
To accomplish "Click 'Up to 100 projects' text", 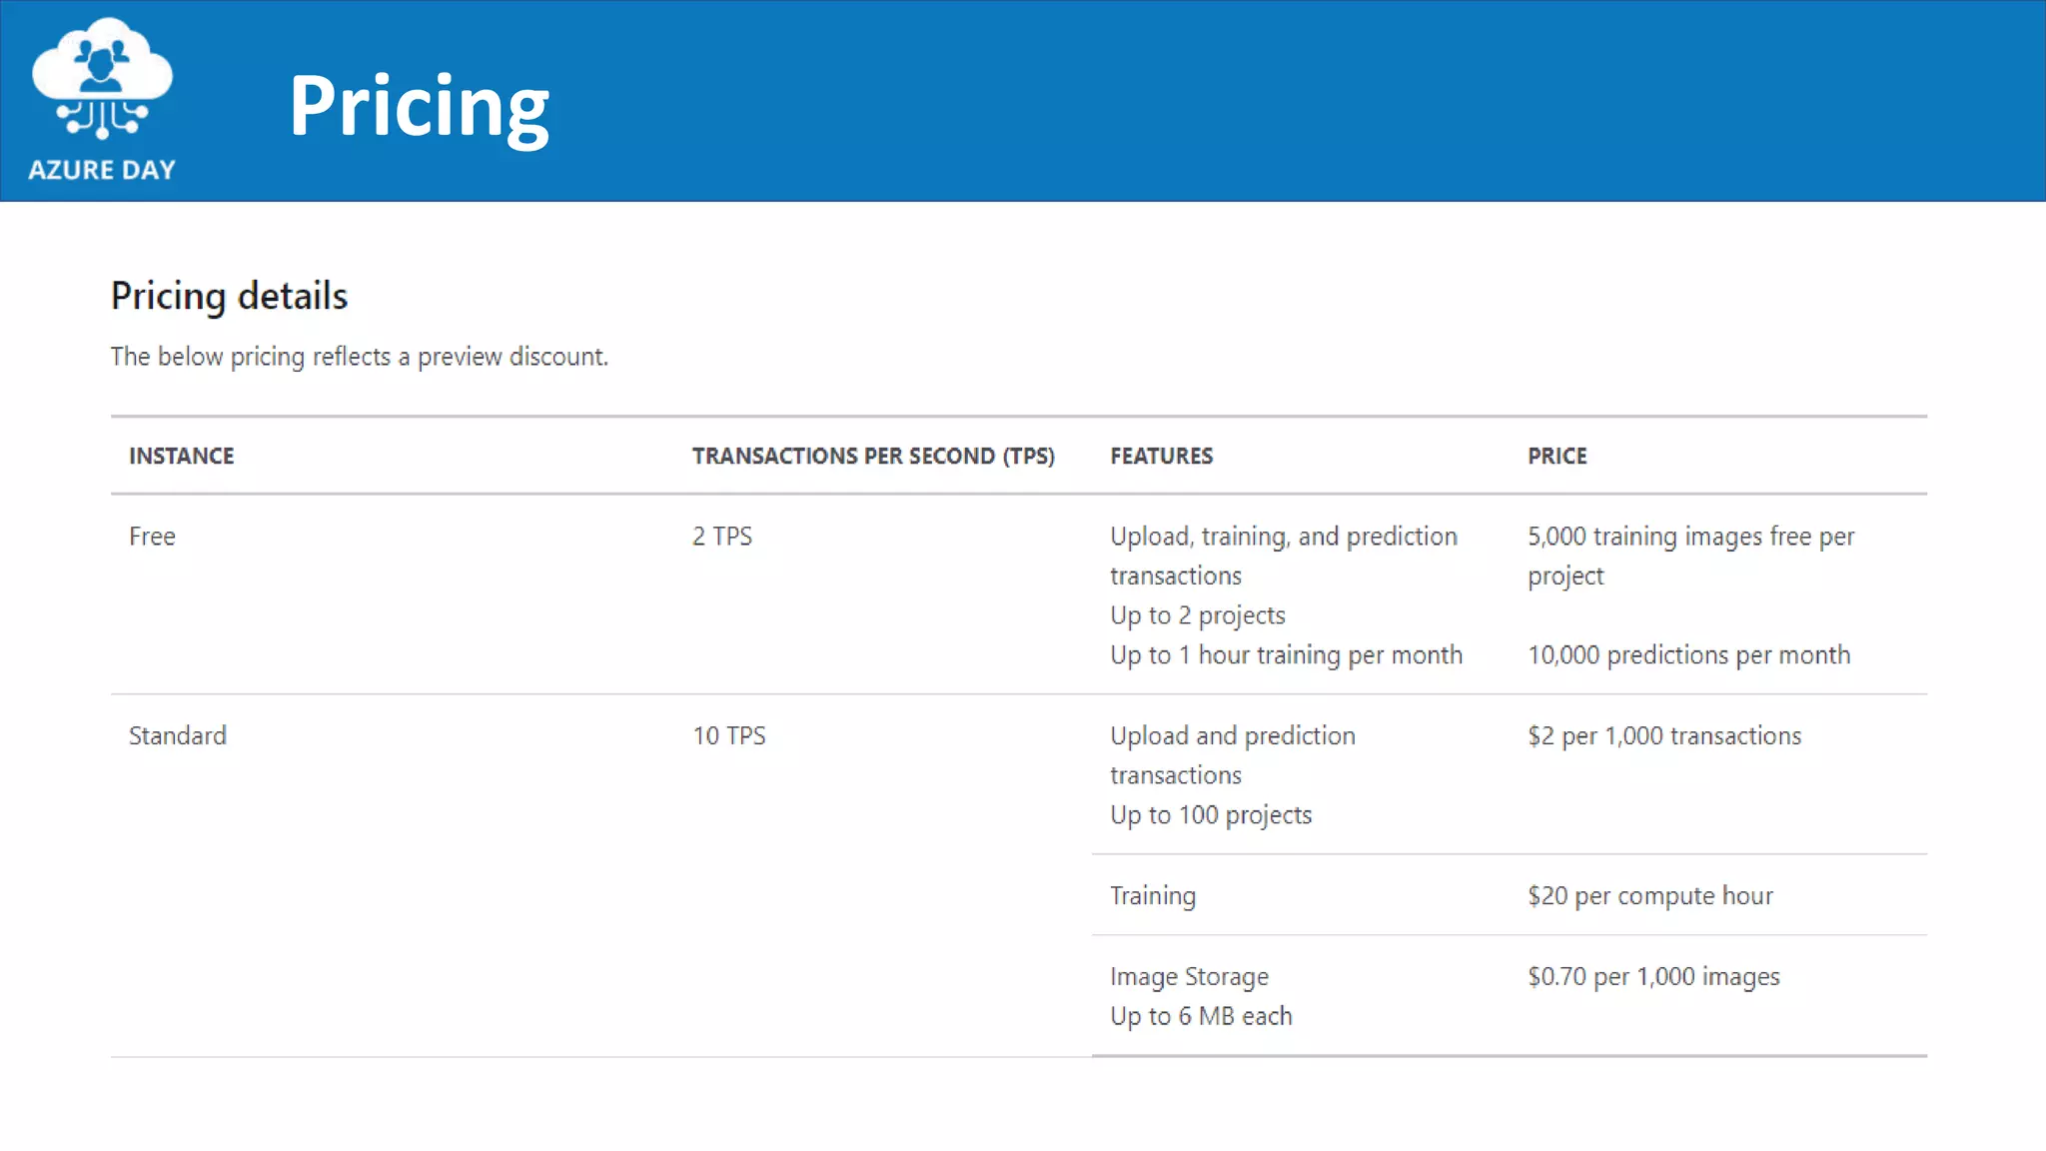I will point(1211,815).
